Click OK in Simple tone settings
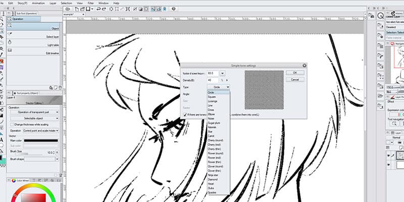 pyautogui.click(x=295, y=73)
